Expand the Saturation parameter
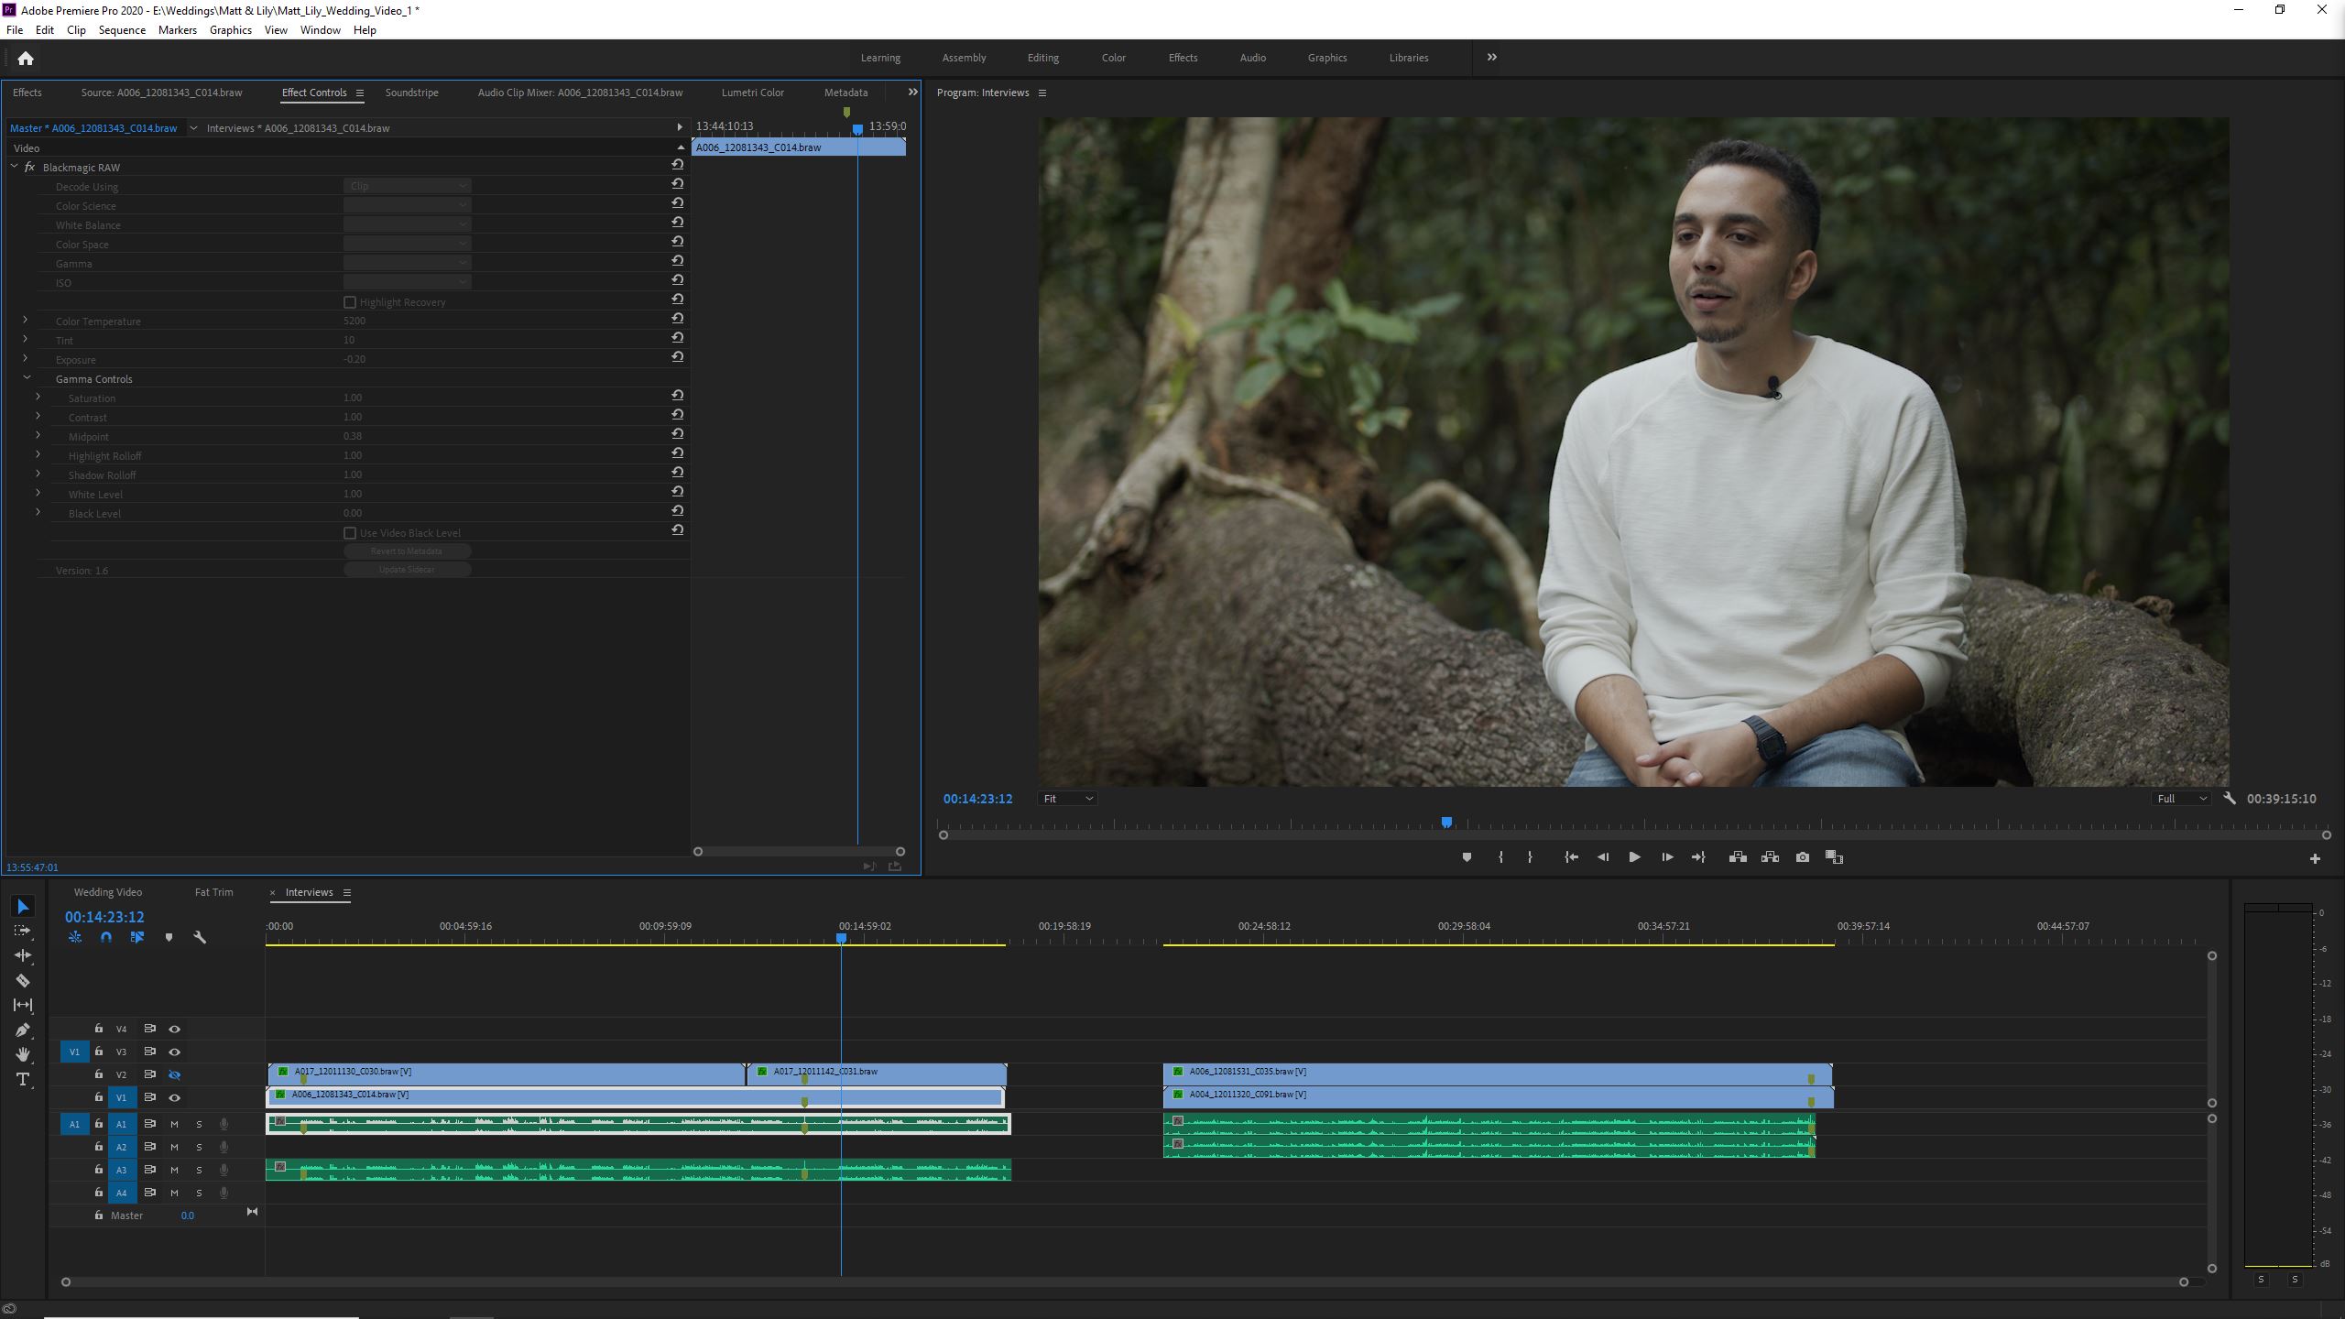Image resolution: width=2345 pixels, height=1319 pixels. coord(38,398)
